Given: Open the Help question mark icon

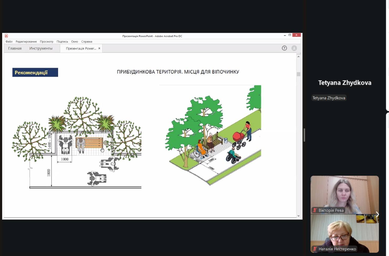Looking at the screenshot, I should click(284, 48).
